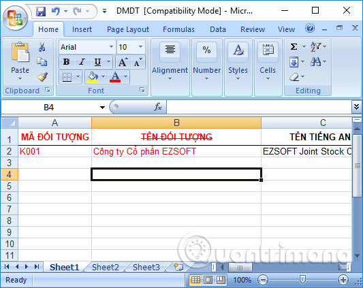
Task: Open the font color dropdown arrow
Action: 126,77
